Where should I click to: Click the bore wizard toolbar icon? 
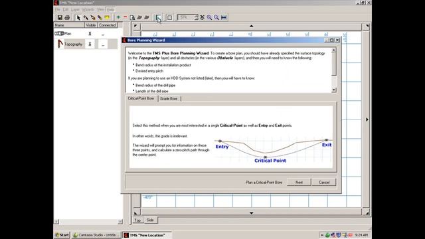(x=158, y=18)
